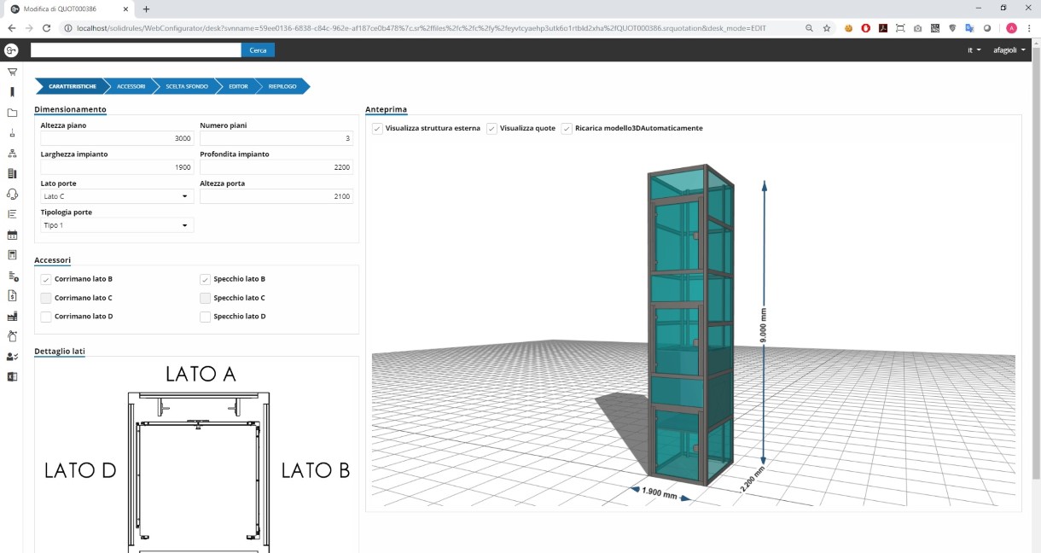Reload the current browser page
Screen dimensions: 1041x553
click(x=45, y=28)
